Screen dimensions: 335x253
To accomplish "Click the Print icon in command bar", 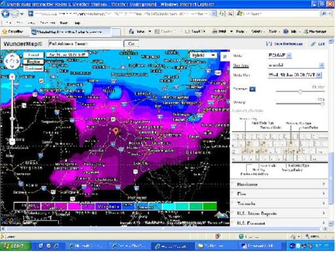I will click(215, 32).
